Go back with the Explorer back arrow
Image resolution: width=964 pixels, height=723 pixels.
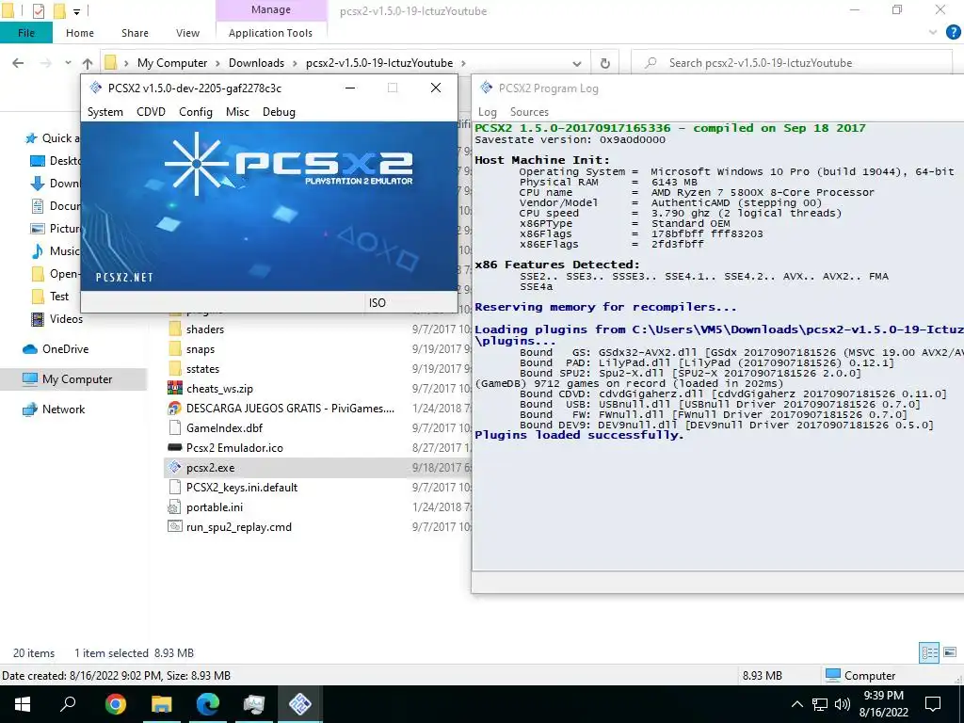[x=18, y=63]
